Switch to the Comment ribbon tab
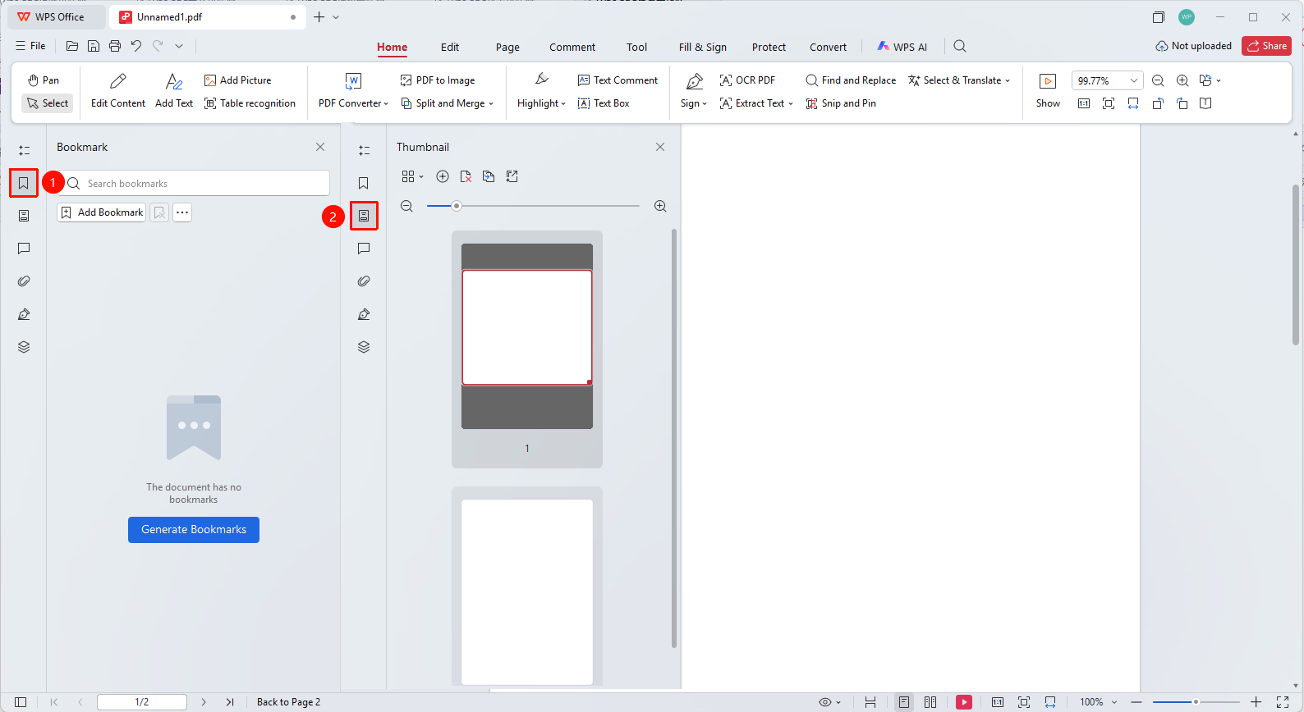Viewport: 1304px width, 712px height. click(x=572, y=48)
